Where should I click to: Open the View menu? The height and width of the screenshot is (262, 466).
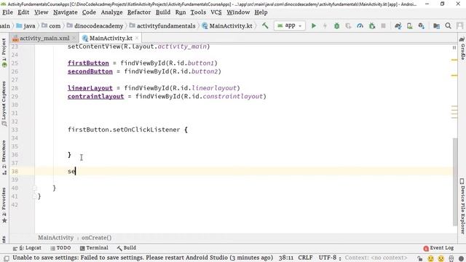tap(41, 12)
